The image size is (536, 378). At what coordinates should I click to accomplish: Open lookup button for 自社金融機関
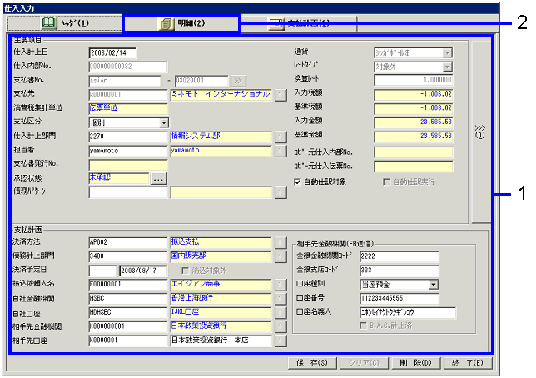(x=280, y=298)
